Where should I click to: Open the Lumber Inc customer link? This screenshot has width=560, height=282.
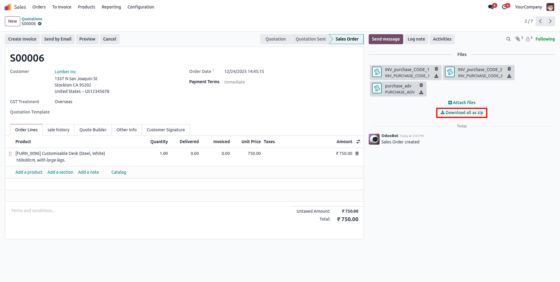click(65, 72)
